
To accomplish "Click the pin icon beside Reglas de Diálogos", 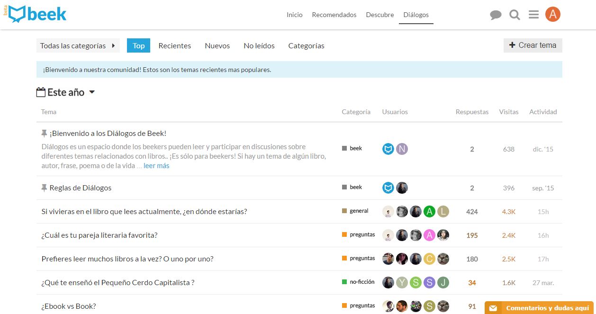I will click(x=45, y=188).
